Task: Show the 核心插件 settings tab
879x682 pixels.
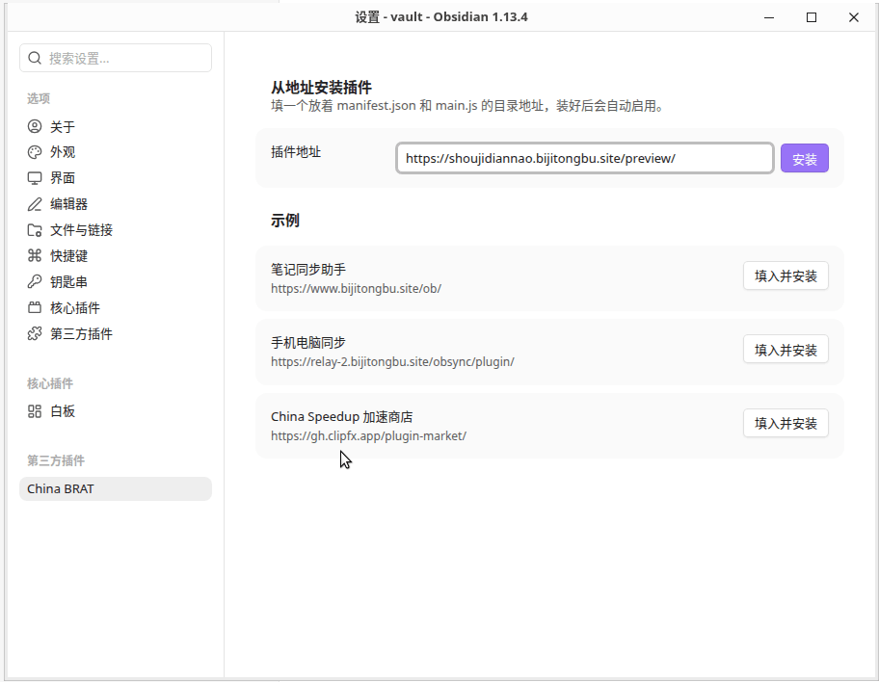Action: point(116,307)
